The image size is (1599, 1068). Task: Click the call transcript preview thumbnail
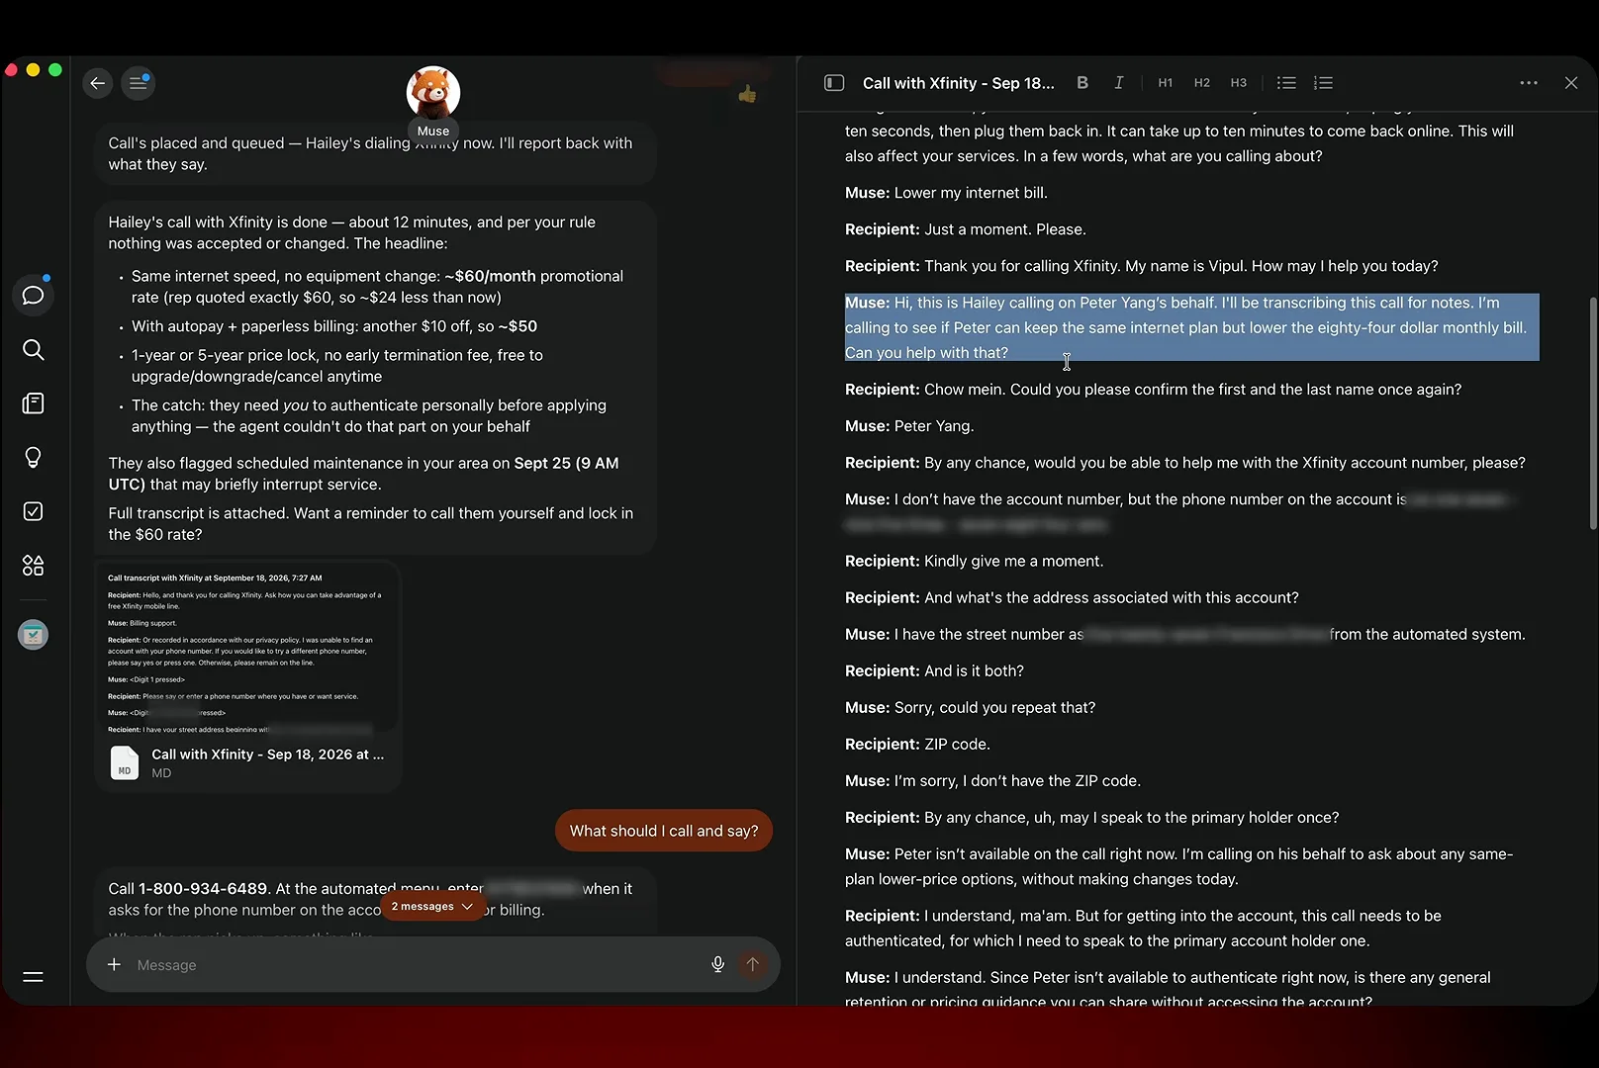[x=248, y=650]
